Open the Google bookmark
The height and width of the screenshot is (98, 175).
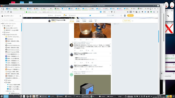tap(8, 43)
